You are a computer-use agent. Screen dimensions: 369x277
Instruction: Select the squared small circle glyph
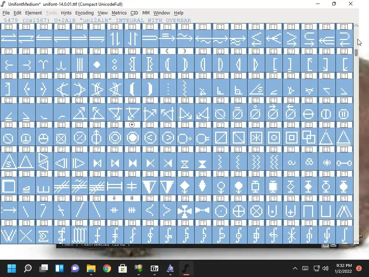tap(274, 137)
